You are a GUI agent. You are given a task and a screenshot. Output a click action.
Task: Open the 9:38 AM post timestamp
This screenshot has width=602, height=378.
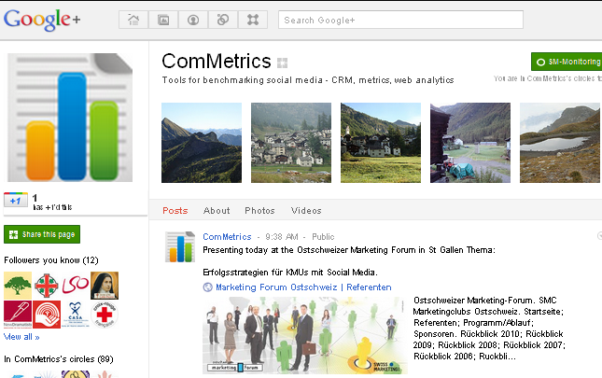(282, 237)
